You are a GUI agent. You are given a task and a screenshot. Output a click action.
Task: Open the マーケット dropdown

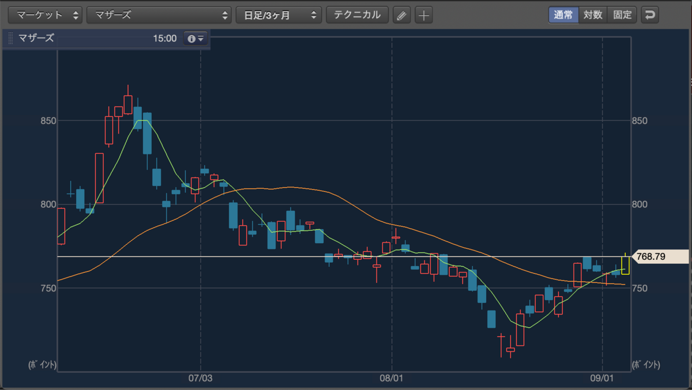[x=45, y=15]
